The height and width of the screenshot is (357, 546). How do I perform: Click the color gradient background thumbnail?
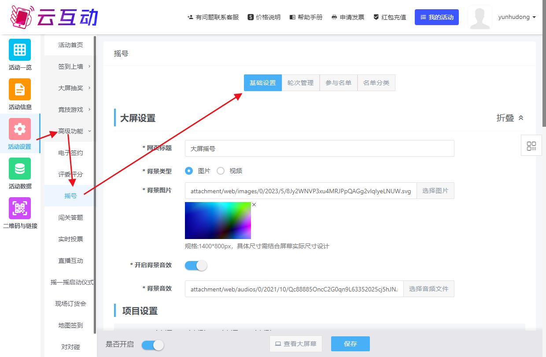(x=218, y=221)
